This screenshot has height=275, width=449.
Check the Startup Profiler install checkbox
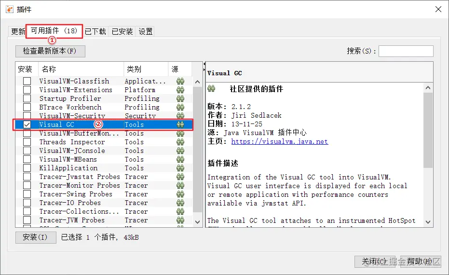27,98
